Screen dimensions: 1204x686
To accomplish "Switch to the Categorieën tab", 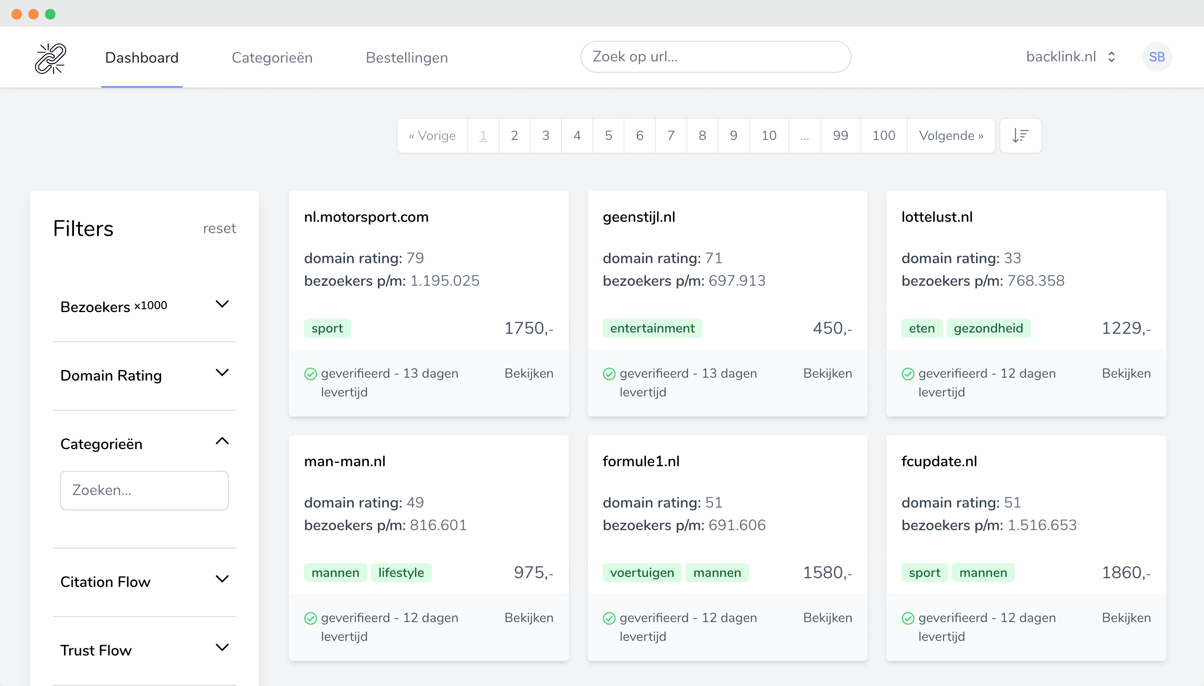I will tap(272, 57).
